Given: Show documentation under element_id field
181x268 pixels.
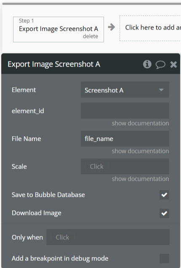Looking at the screenshot, I should click(x=140, y=123).
